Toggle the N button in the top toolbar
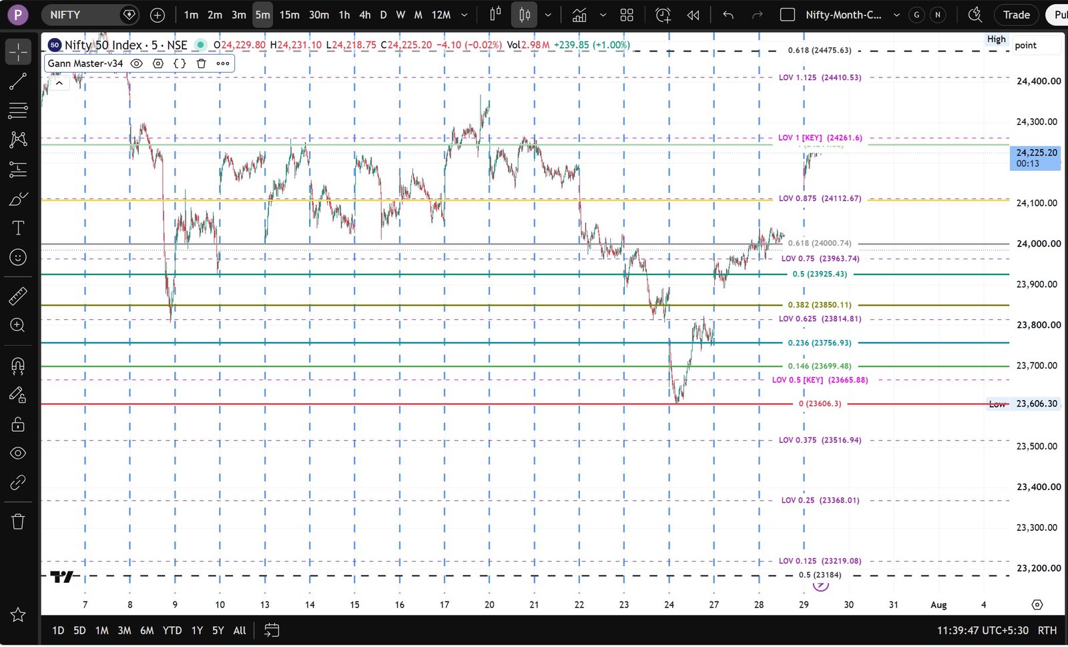The width and height of the screenshot is (1068, 647). pos(938,15)
